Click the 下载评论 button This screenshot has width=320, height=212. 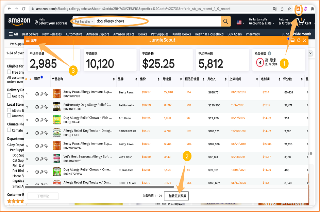tap(43, 196)
